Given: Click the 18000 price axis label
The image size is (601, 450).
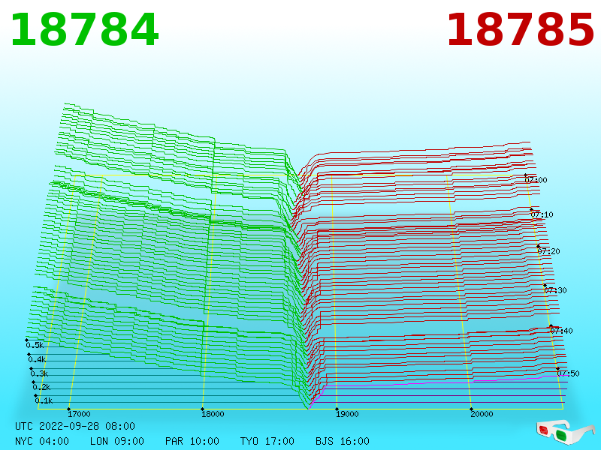Looking at the screenshot, I should [x=213, y=414].
